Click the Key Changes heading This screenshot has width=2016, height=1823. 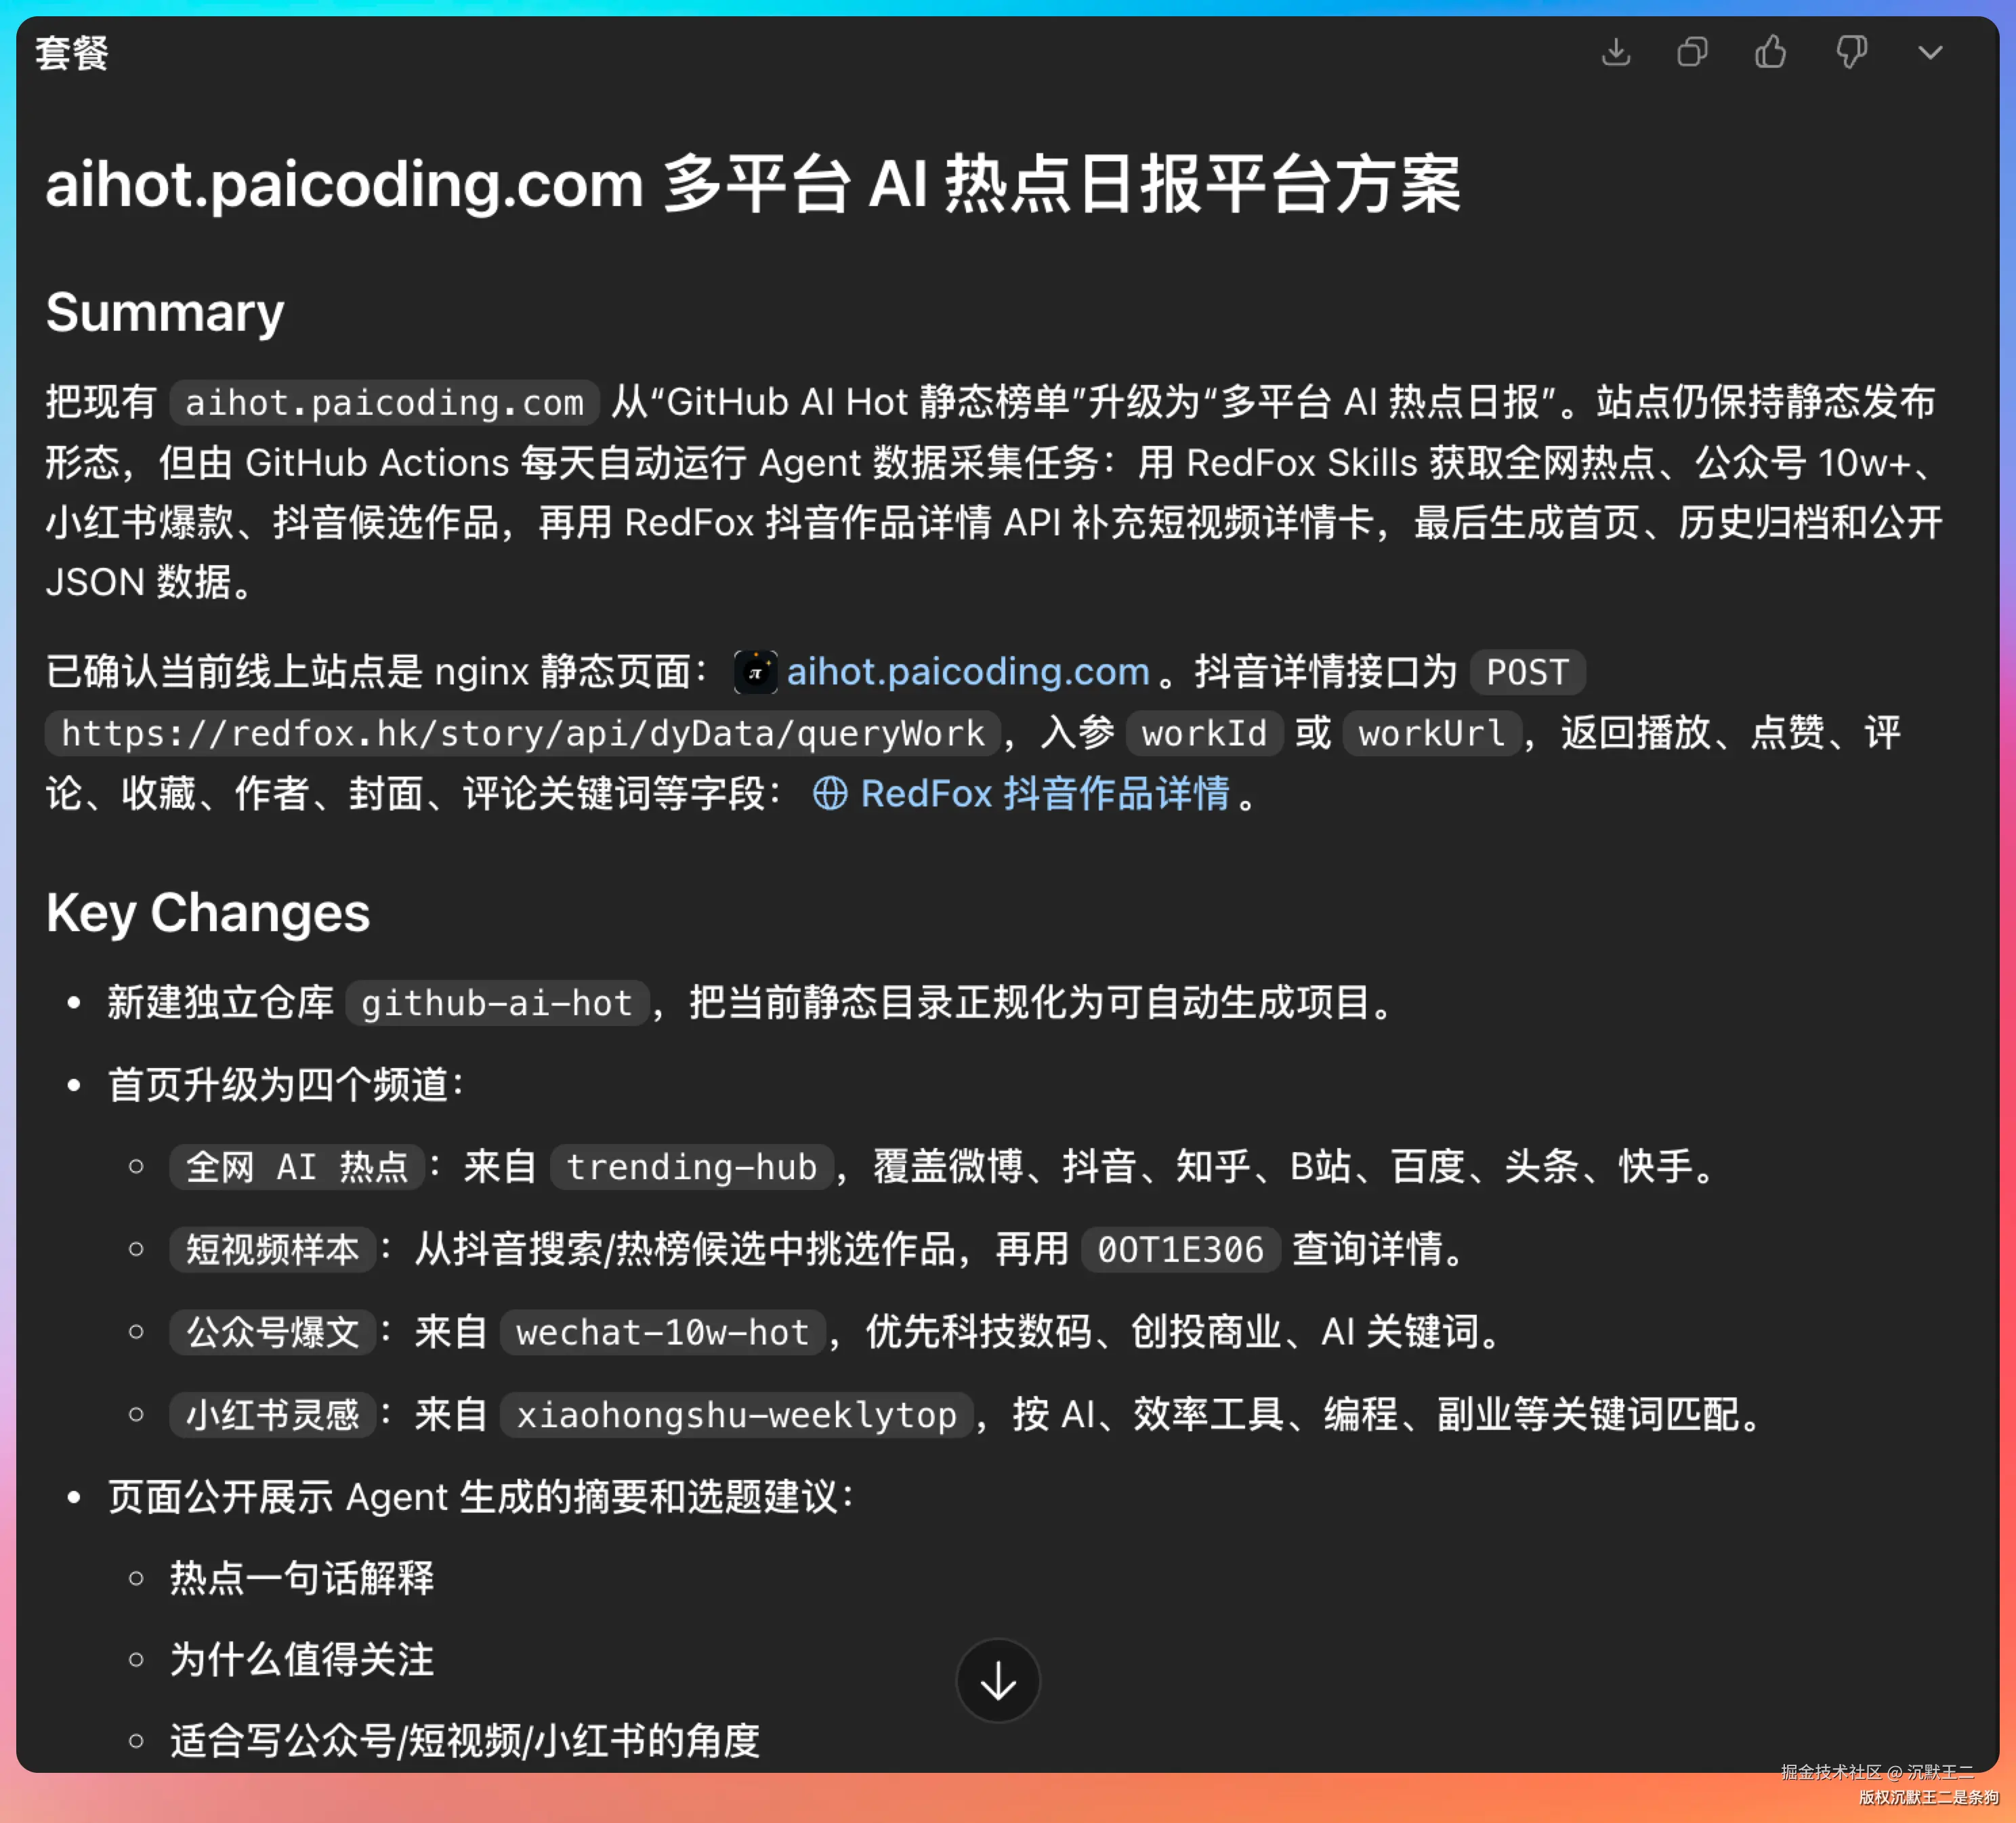(208, 912)
